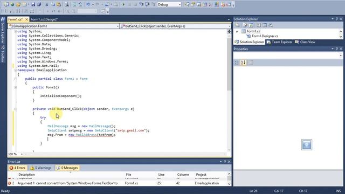The height and width of the screenshot is (194, 345).
Task: Click the editor split-window handle
Action: pos(229,31)
